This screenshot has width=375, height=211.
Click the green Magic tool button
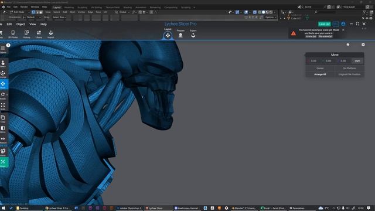click(x=4, y=162)
